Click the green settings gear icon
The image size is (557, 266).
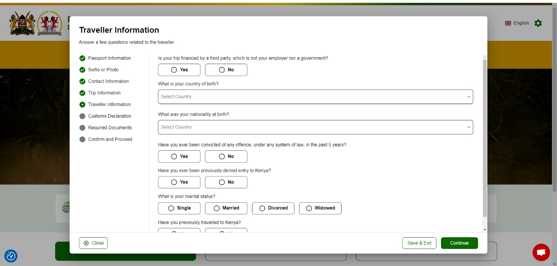point(538,23)
